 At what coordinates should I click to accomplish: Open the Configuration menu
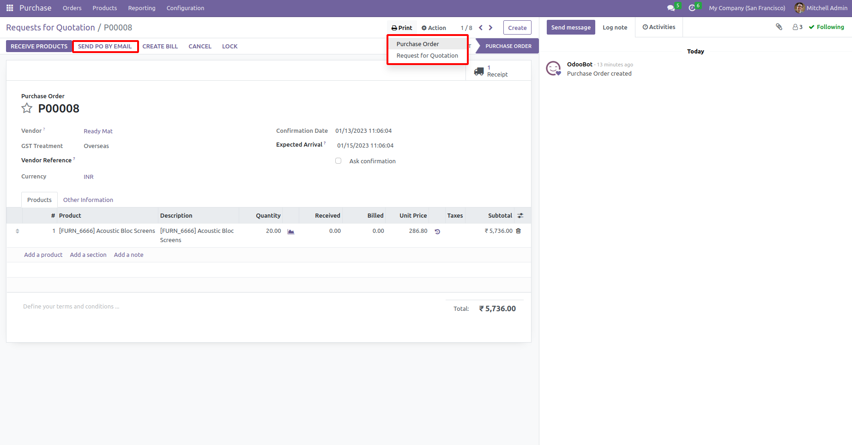(x=185, y=8)
